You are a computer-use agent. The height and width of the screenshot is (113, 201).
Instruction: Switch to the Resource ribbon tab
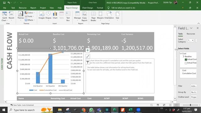[x=23, y=8]
